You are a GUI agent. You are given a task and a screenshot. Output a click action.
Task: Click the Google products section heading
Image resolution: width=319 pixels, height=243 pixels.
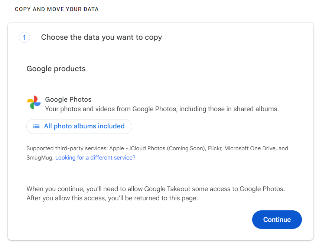[x=56, y=69]
